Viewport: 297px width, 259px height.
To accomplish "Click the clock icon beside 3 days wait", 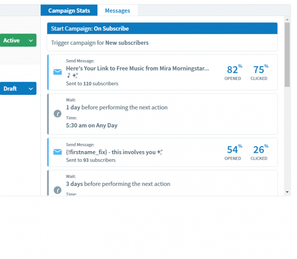I will click(57, 190).
